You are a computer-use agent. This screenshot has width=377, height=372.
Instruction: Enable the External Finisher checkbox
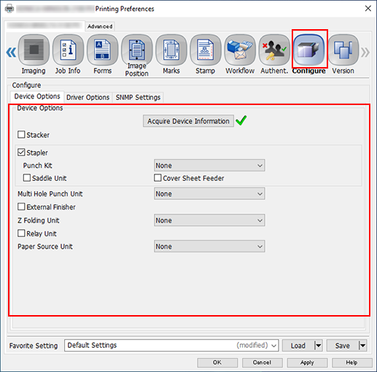(21, 206)
